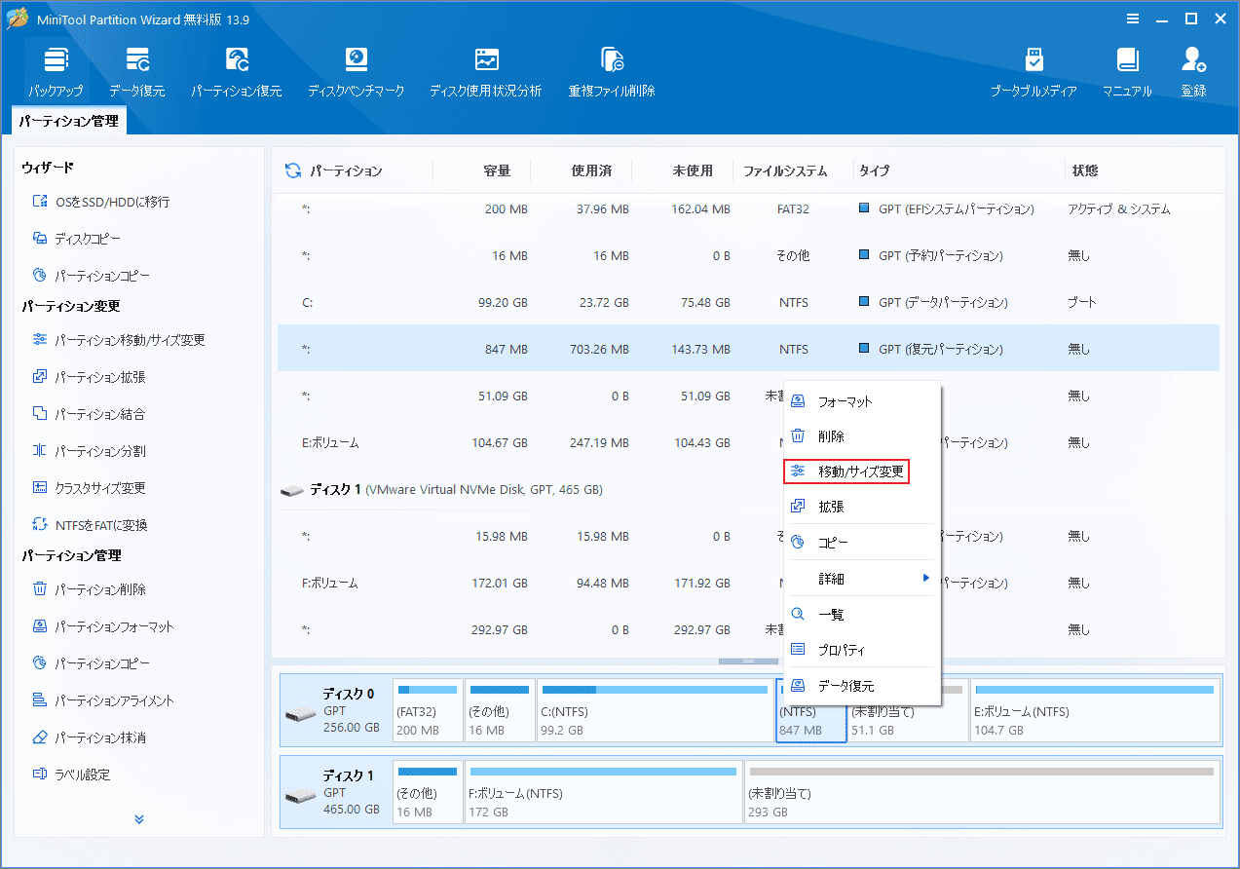
Task: Select the C:(NTFS) 99.2 GB block in disk map
Action: [x=655, y=710]
